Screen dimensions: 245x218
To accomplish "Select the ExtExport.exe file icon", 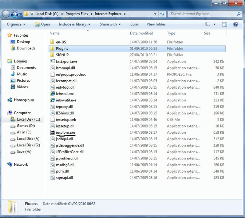I will (x=52, y=61).
